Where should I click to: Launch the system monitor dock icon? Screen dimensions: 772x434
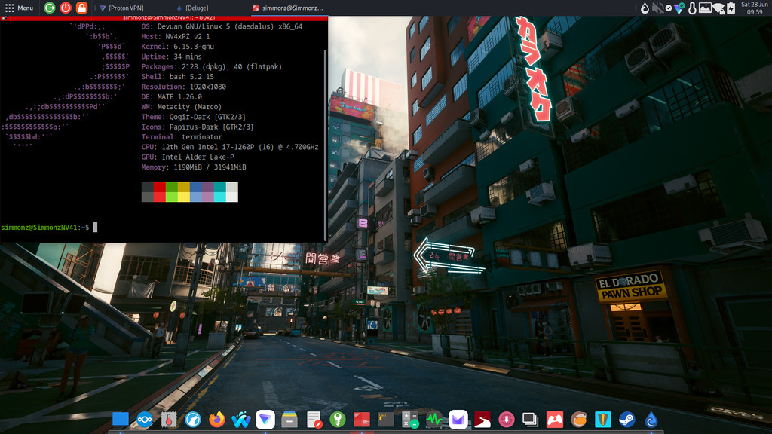(x=434, y=420)
